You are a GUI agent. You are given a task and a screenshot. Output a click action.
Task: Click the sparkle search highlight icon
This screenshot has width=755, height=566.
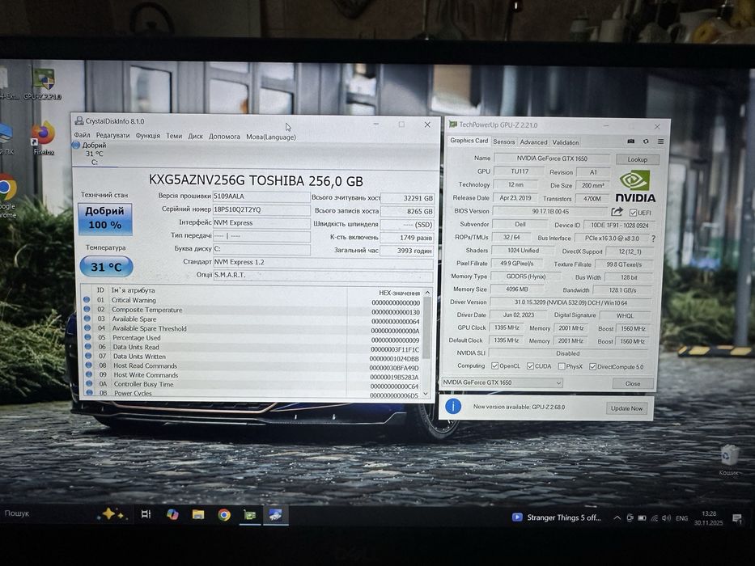point(111,514)
